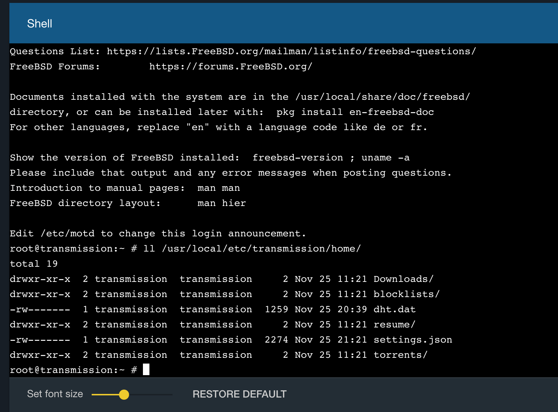Click the font size slider handle

[x=124, y=395]
